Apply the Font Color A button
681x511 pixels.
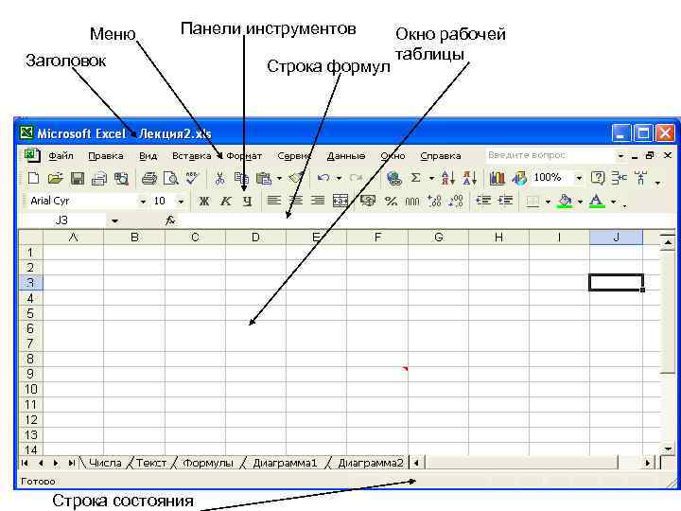click(597, 201)
